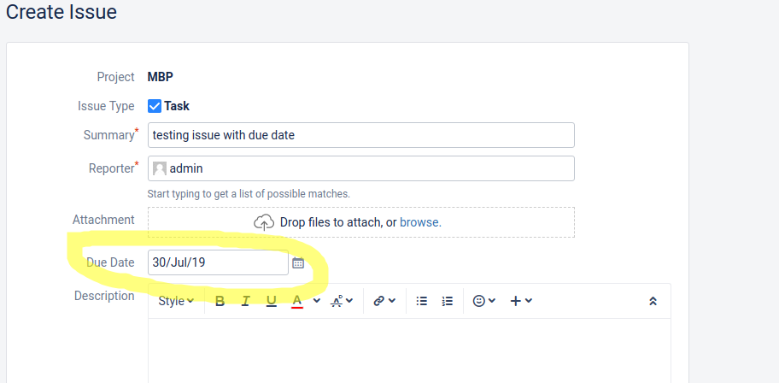The image size is (779, 383).
Task: Click the link icon in editor toolbar
Action: [379, 301]
